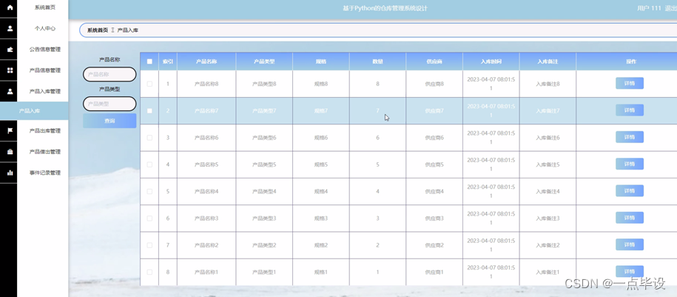Open 详情 for row 产品名称5
The width and height of the screenshot is (677, 297).
[630, 164]
